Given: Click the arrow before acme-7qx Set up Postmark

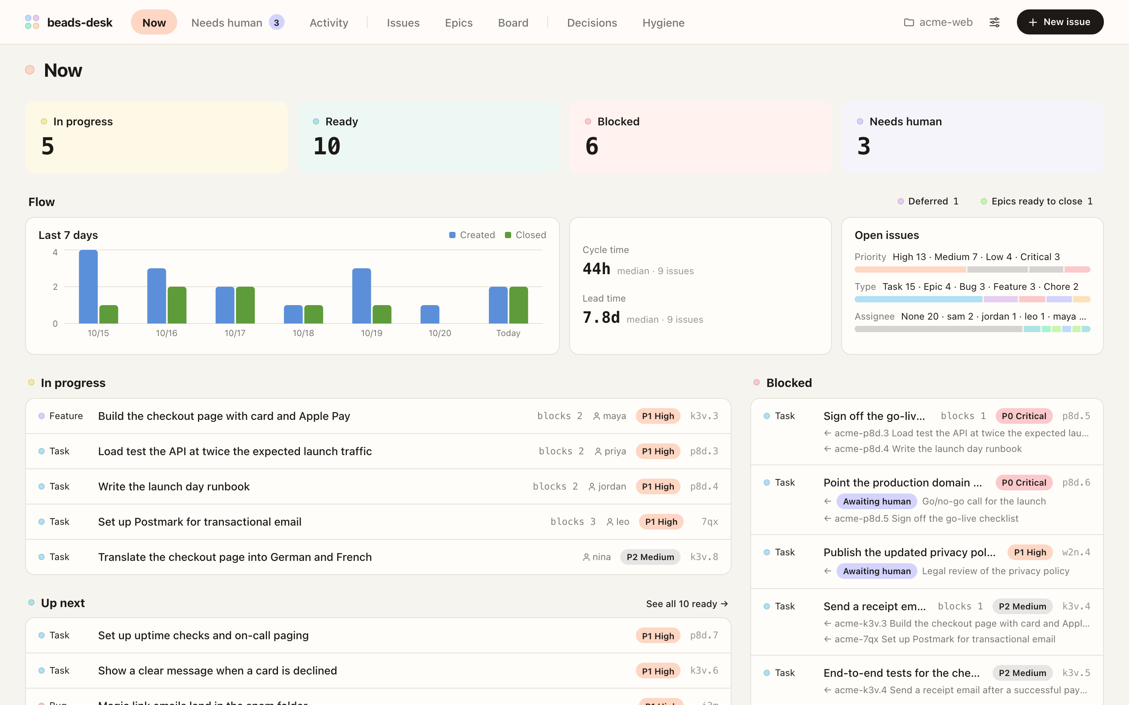Looking at the screenshot, I should point(827,639).
